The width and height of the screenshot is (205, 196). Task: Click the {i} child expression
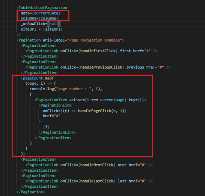46,127
